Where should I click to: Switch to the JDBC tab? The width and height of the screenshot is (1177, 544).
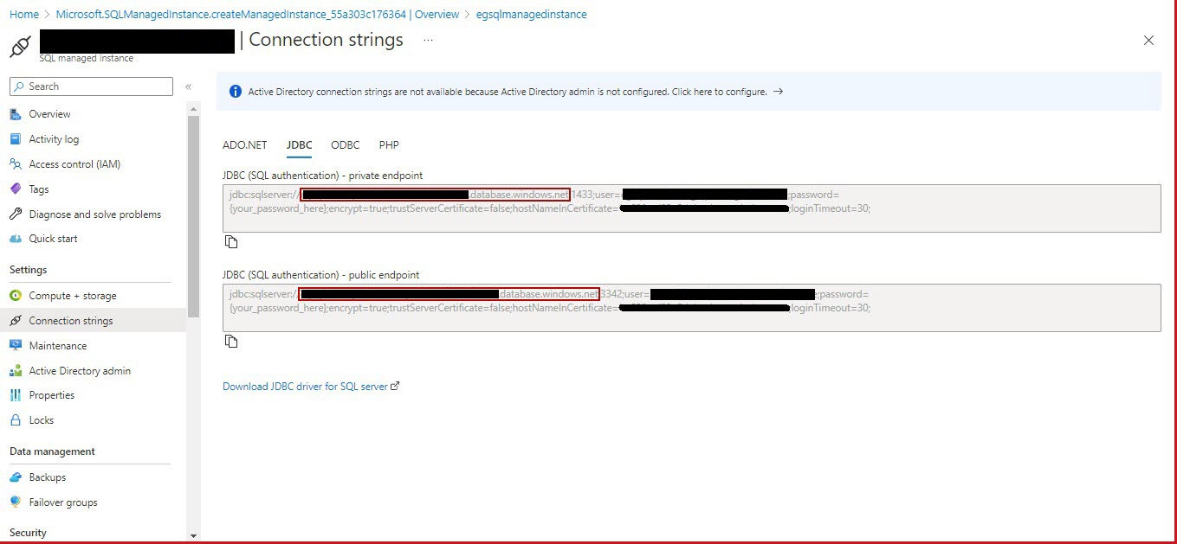click(300, 145)
